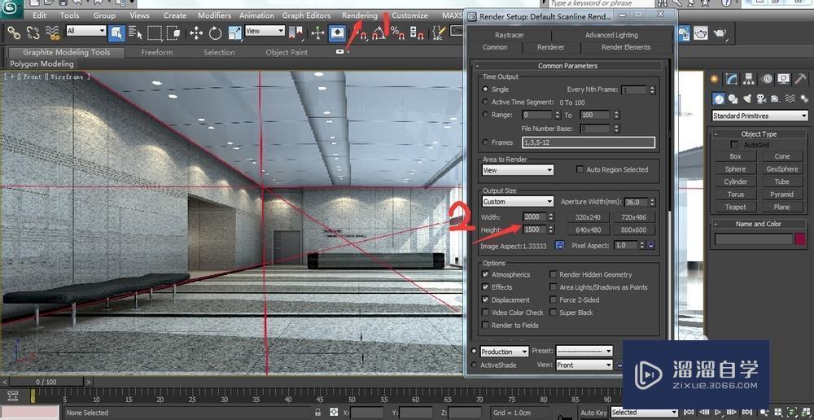The image size is (814, 420).
Task: Open the 3ds Max application logo menu
Action: click(11, 8)
